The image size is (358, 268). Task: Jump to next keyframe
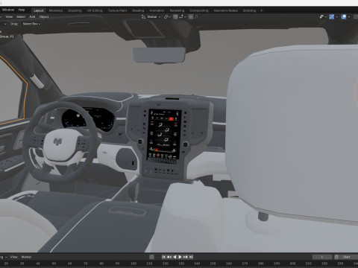pos(186,257)
